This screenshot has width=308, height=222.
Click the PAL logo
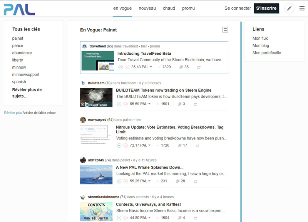coord(19,8)
